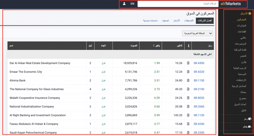Click the globe icon next to الأسواق
Viewport: 254px width, 136px height.
[249, 14]
